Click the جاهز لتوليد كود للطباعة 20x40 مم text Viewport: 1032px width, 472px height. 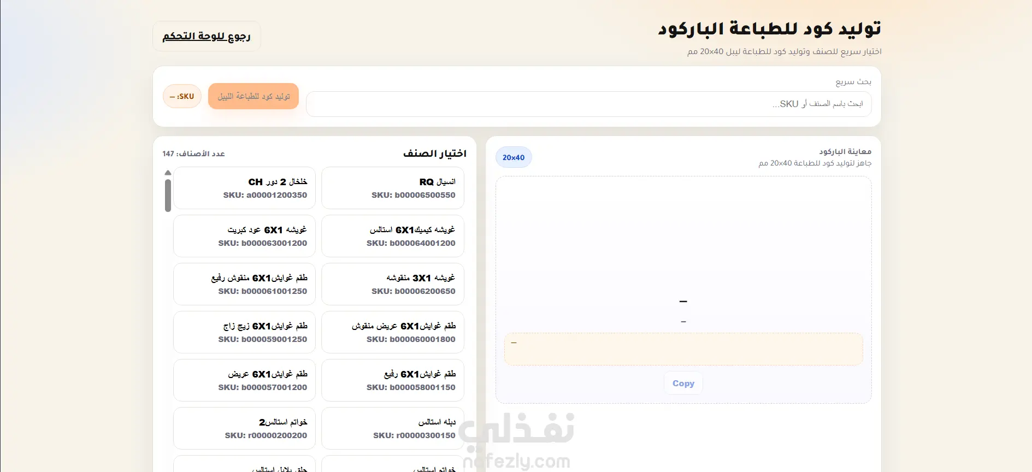coord(815,163)
